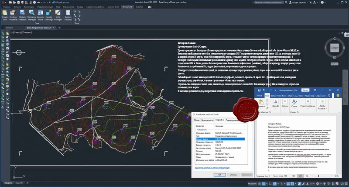Click Undo icon in Word window
This screenshot has width=349, height=187.
tap(264, 90)
